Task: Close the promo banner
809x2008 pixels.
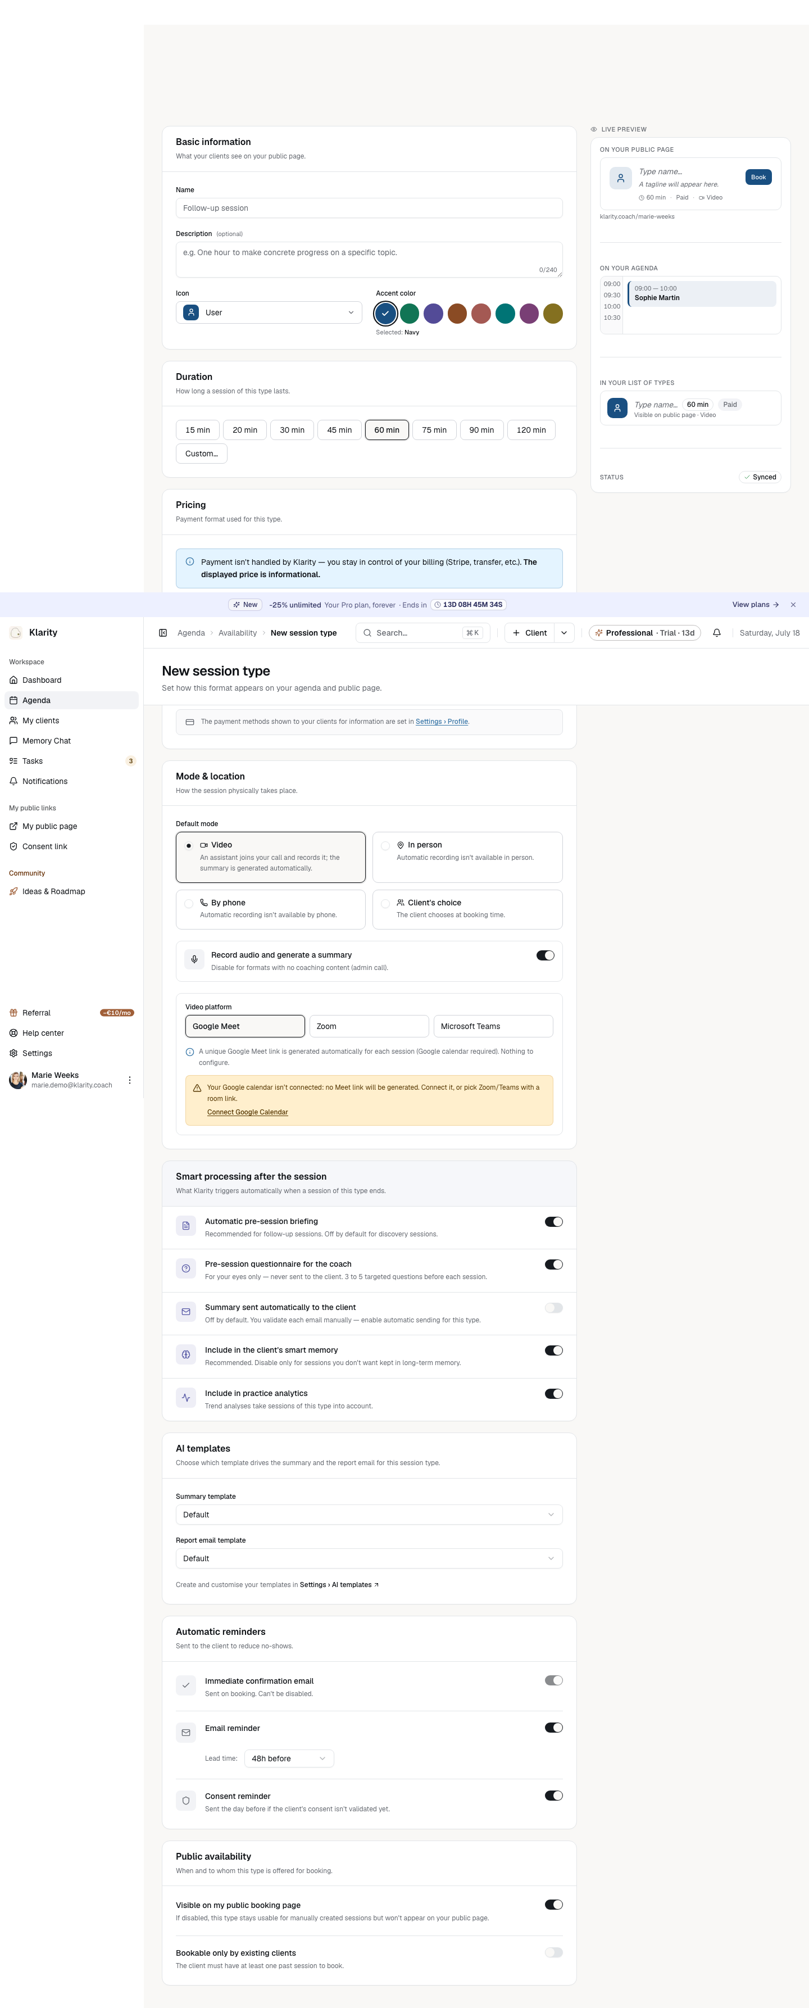Action: click(793, 605)
